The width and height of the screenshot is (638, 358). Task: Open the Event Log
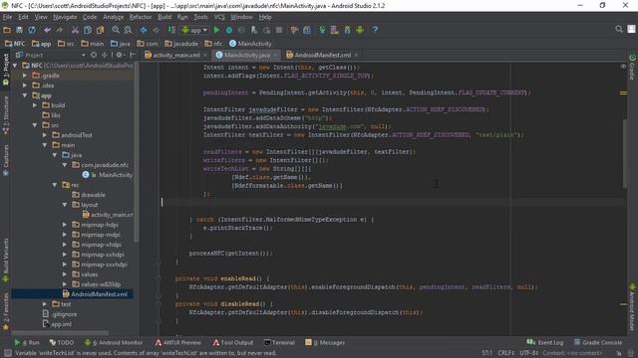tap(545, 342)
